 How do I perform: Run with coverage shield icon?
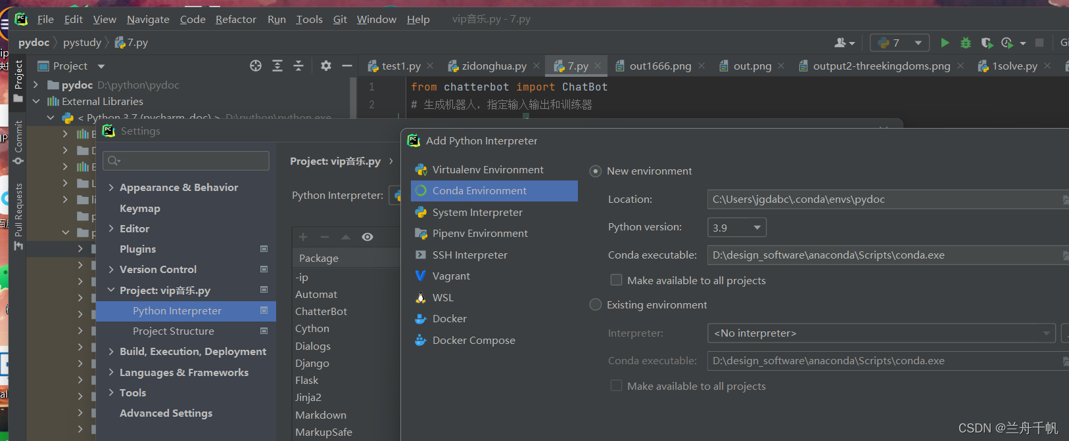click(x=986, y=43)
